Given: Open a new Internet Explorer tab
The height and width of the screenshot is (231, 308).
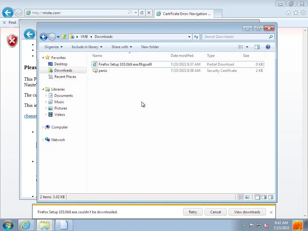Looking at the screenshot, I should point(218,13).
